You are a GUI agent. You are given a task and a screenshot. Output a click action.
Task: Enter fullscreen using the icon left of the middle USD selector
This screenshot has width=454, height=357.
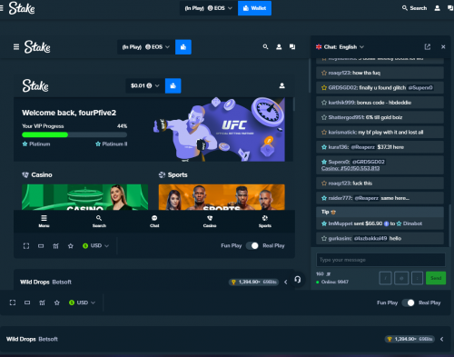click(x=26, y=246)
